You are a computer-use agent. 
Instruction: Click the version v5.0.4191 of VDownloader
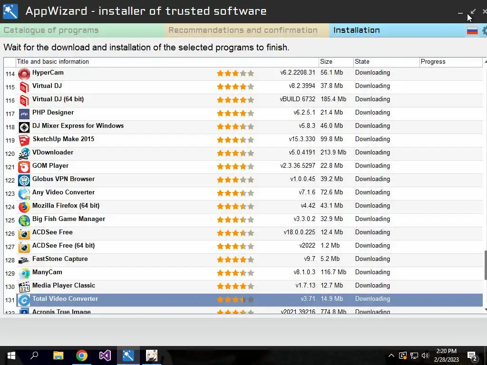click(x=302, y=153)
